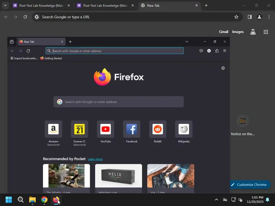
Task: Open Save to Pocket icon in Firefox
Action: [201, 51]
